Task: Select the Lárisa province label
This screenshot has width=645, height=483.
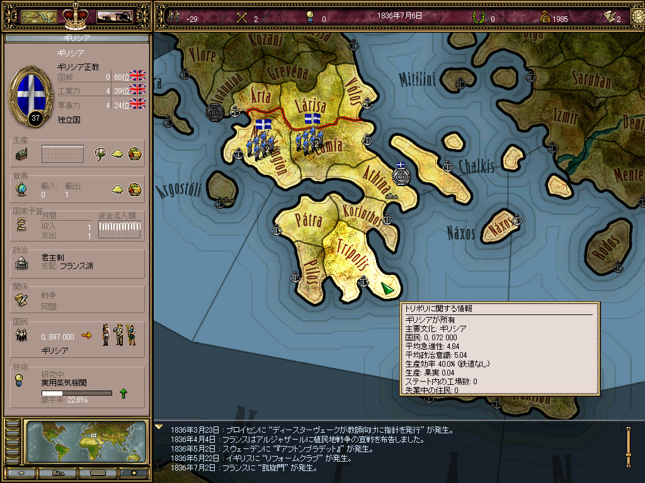Action: (311, 105)
